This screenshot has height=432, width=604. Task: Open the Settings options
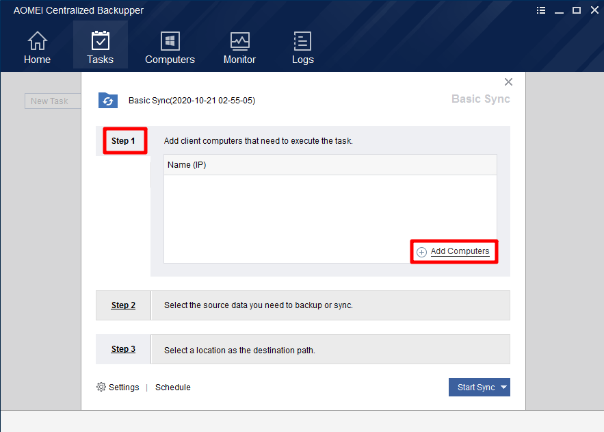pos(124,387)
